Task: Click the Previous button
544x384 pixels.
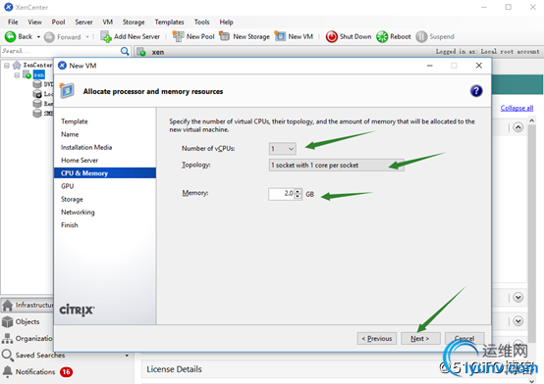Action: (376, 338)
